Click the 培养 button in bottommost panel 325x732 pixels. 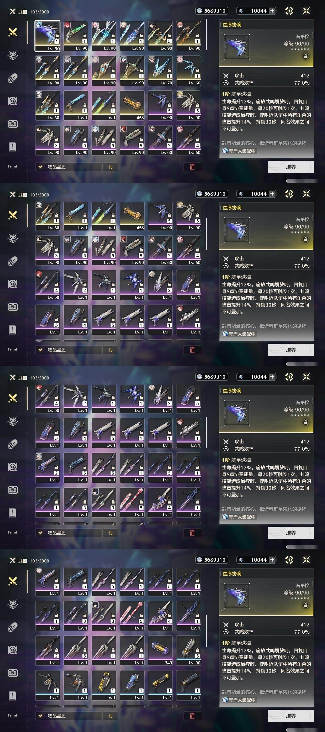click(291, 716)
